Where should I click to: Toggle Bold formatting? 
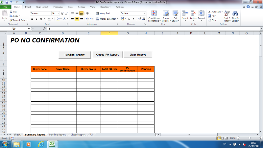pyautogui.click(x=32, y=19)
